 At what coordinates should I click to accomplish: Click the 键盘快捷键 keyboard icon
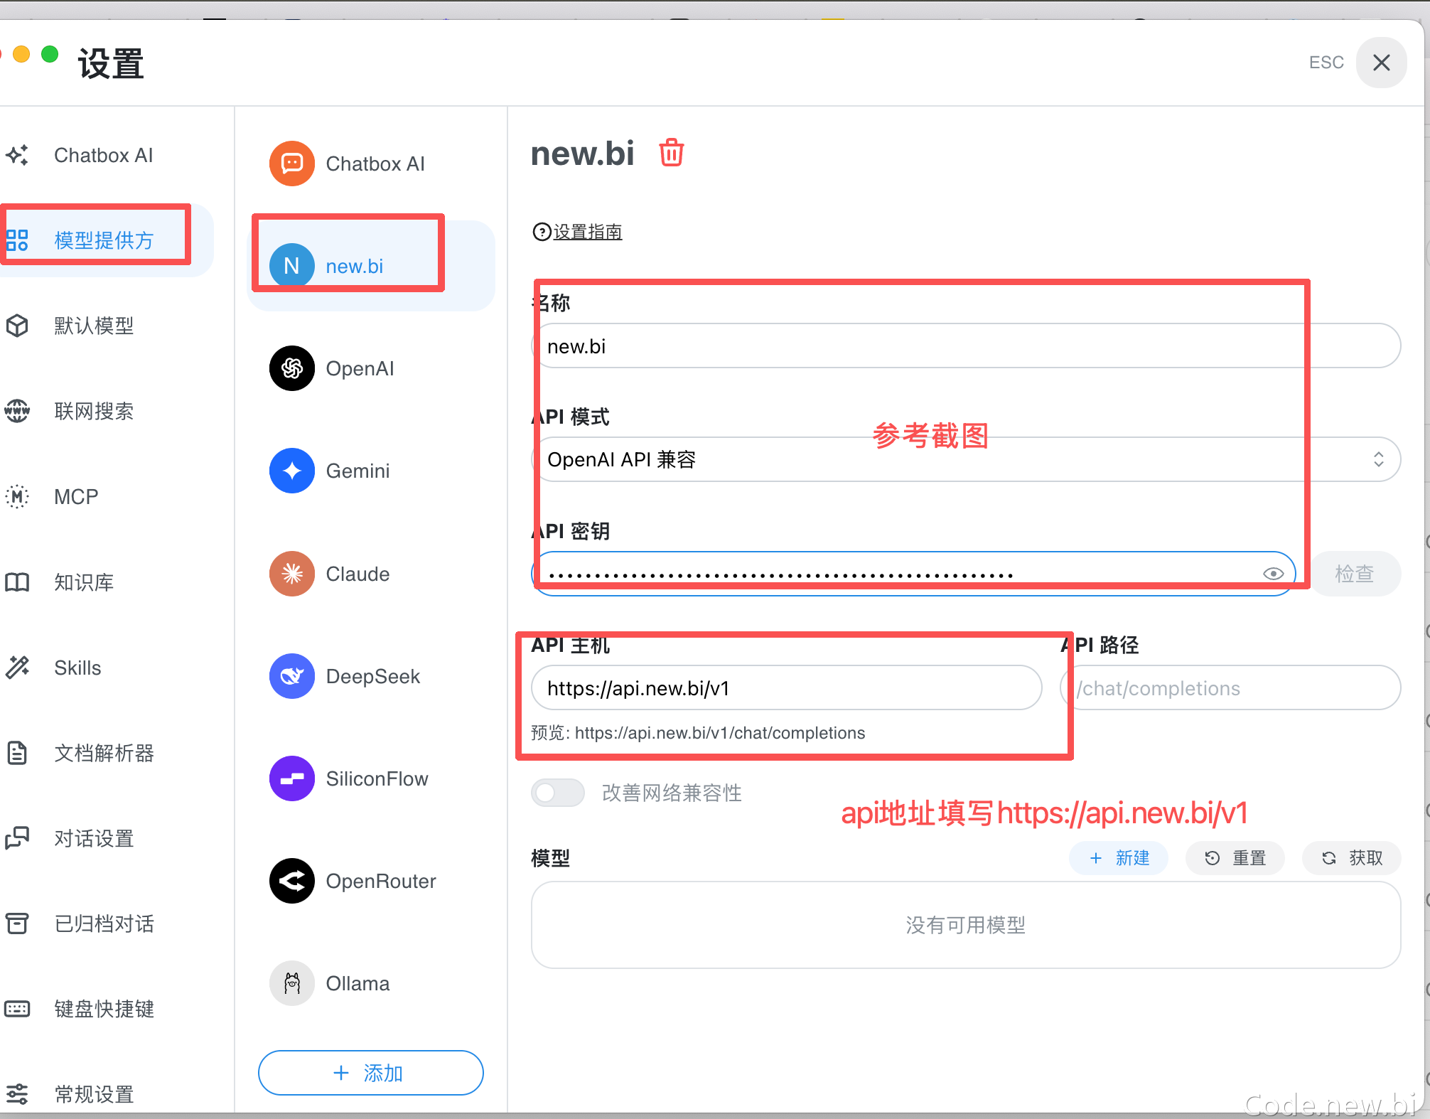[17, 1009]
